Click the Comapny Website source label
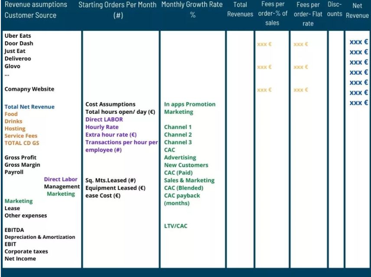The height and width of the screenshot is (277, 371). tap(29, 89)
